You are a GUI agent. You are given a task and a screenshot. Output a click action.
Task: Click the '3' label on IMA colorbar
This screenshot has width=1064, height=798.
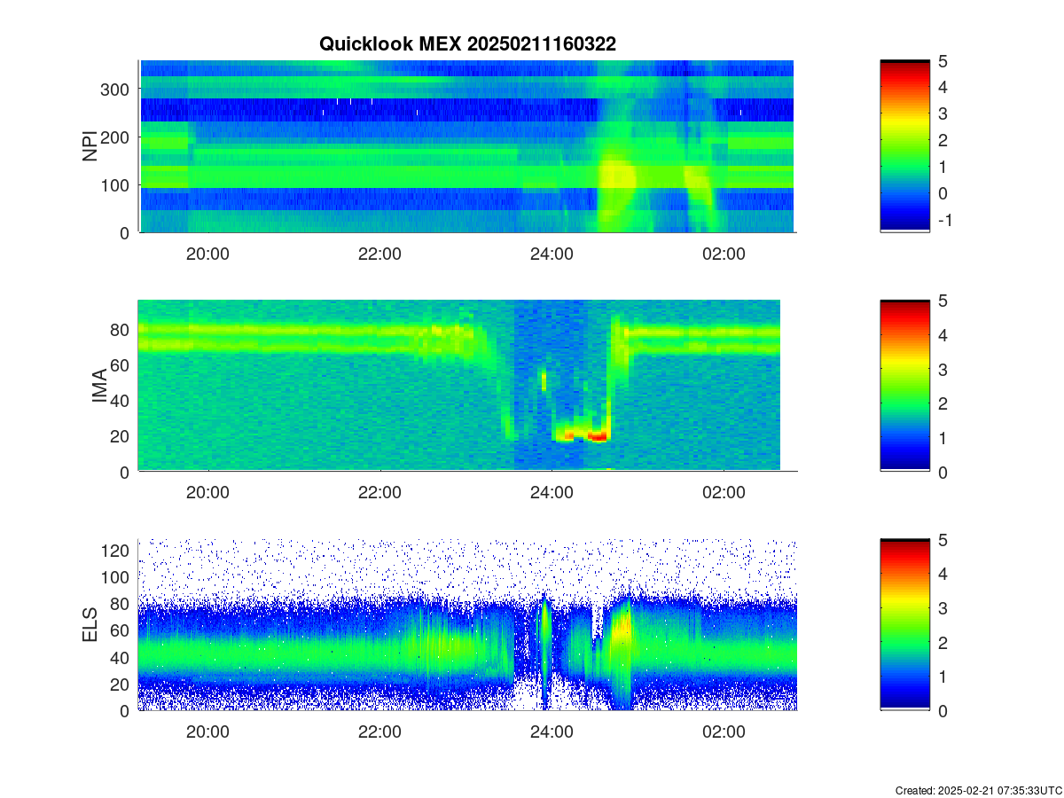[943, 369]
